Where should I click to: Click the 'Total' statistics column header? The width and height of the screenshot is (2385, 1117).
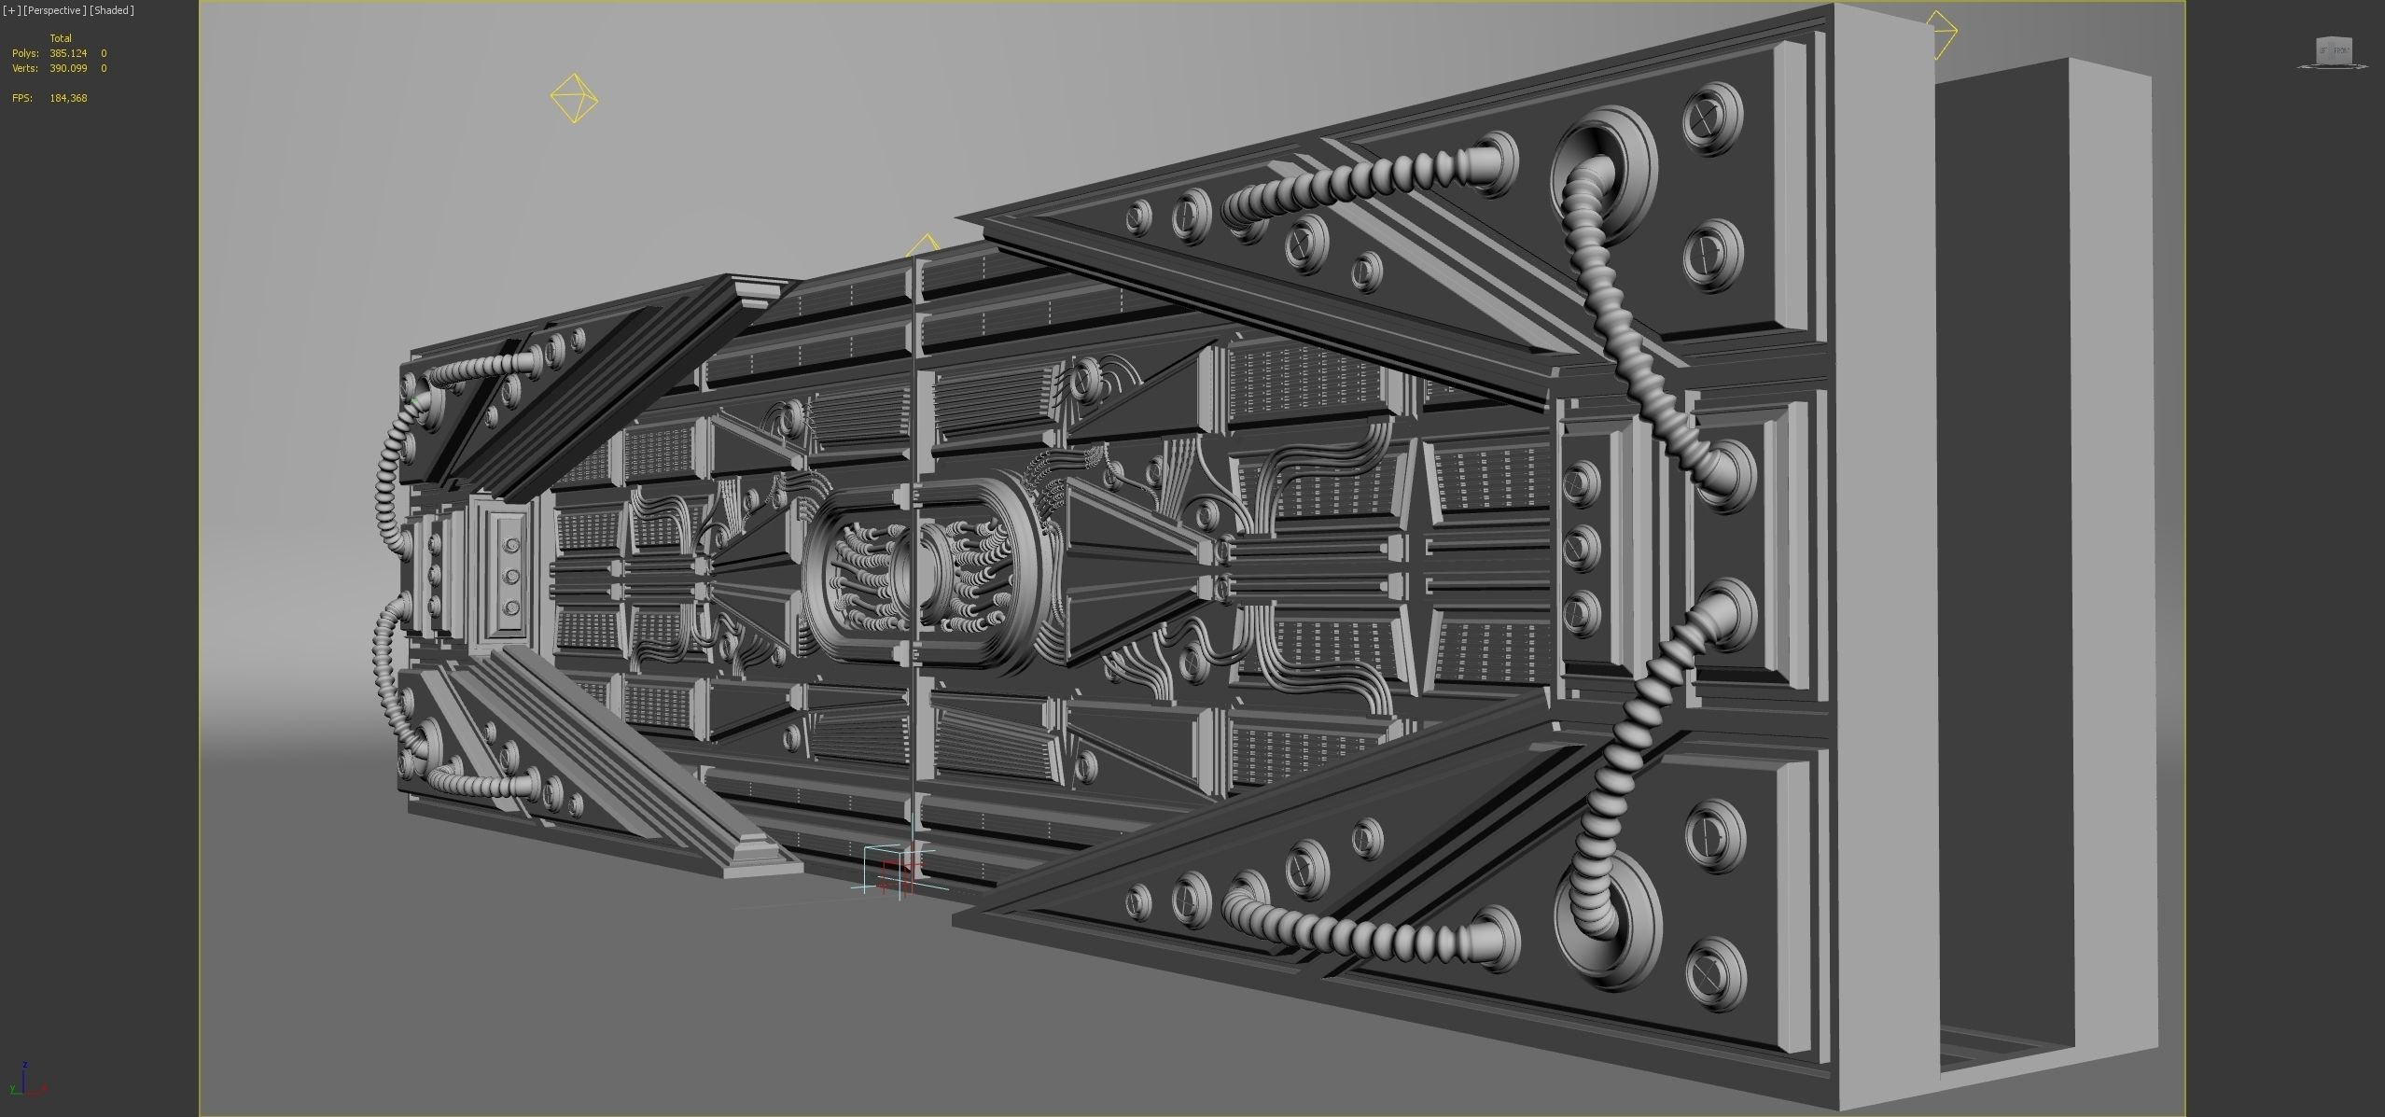tap(61, 38)
